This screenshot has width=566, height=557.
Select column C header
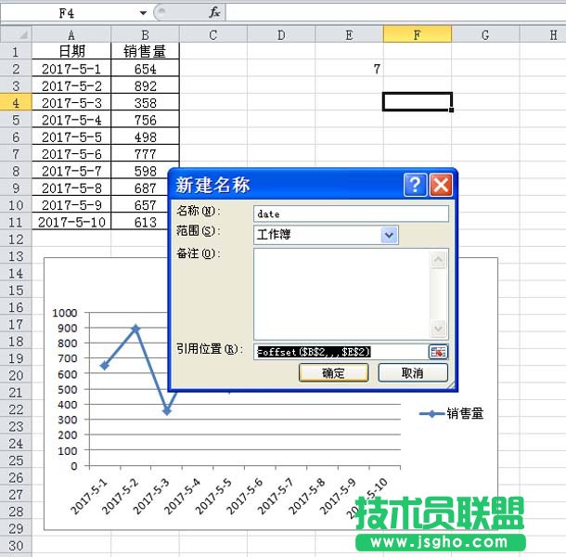[213, 34]
